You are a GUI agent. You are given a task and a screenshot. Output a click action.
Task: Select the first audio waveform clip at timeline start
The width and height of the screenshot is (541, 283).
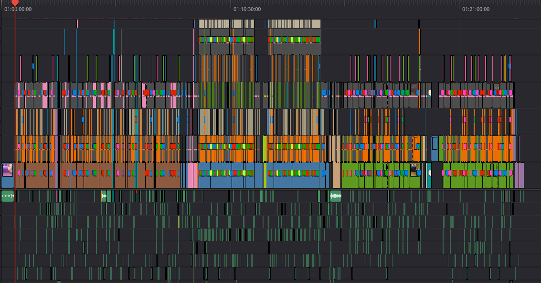point(8,196)
